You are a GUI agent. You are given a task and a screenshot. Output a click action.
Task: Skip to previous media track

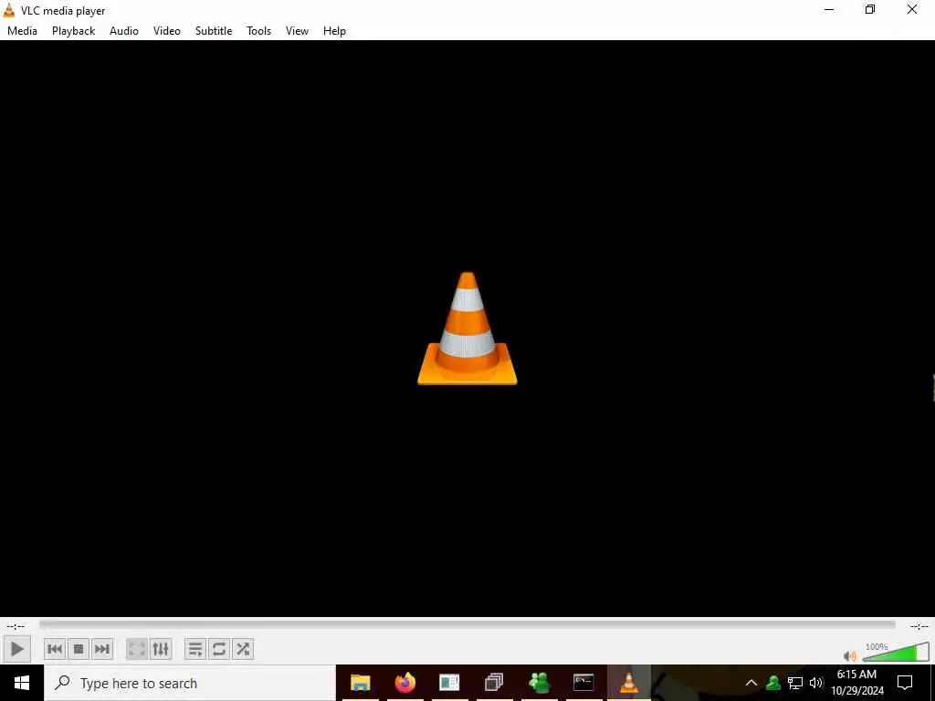[x=55, y=649]
